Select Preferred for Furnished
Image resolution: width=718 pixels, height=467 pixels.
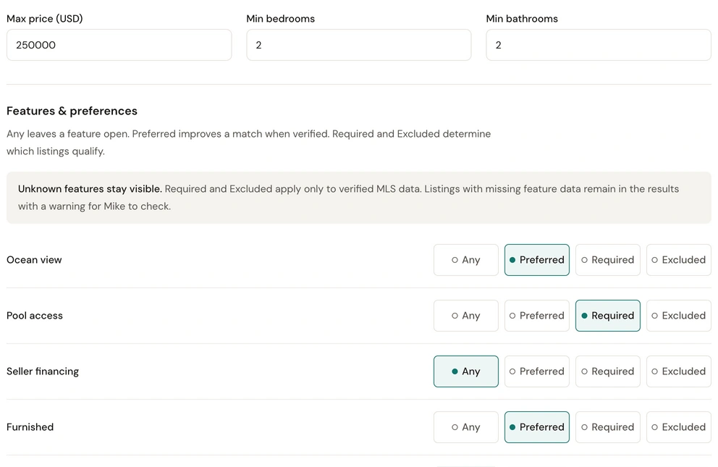coord(536,427)
